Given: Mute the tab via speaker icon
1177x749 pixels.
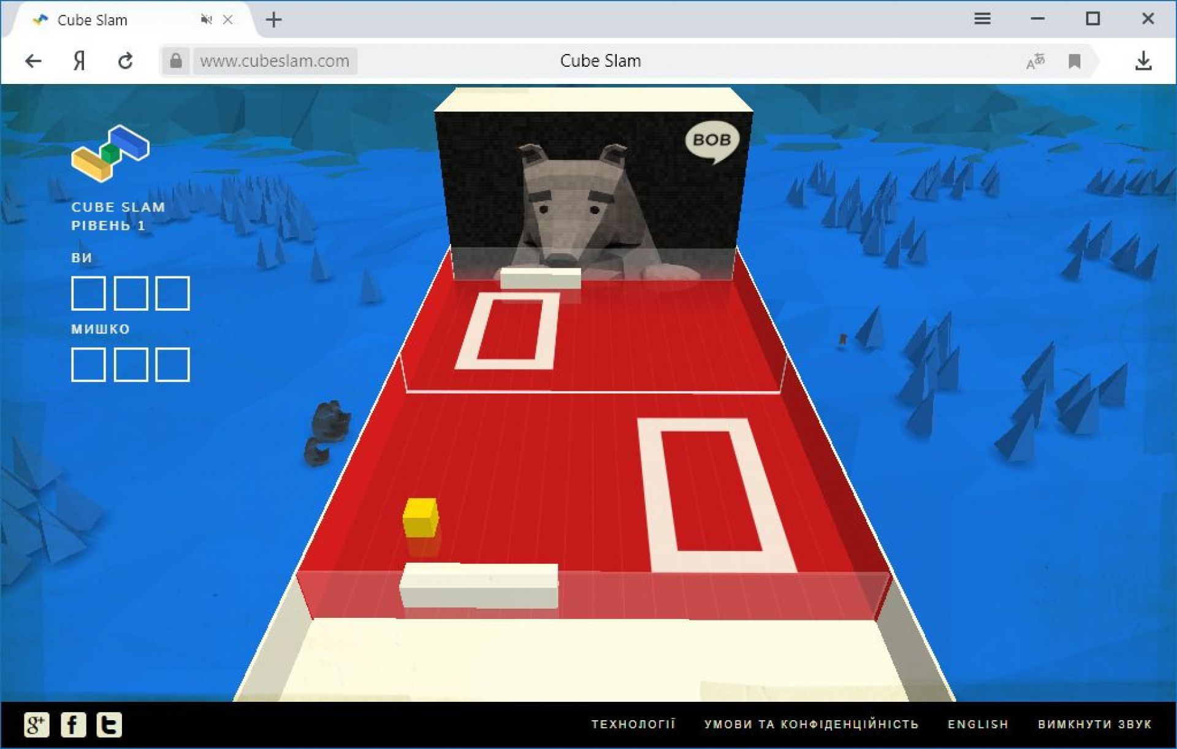Looking at the screenshot, I should pos(206,20).
